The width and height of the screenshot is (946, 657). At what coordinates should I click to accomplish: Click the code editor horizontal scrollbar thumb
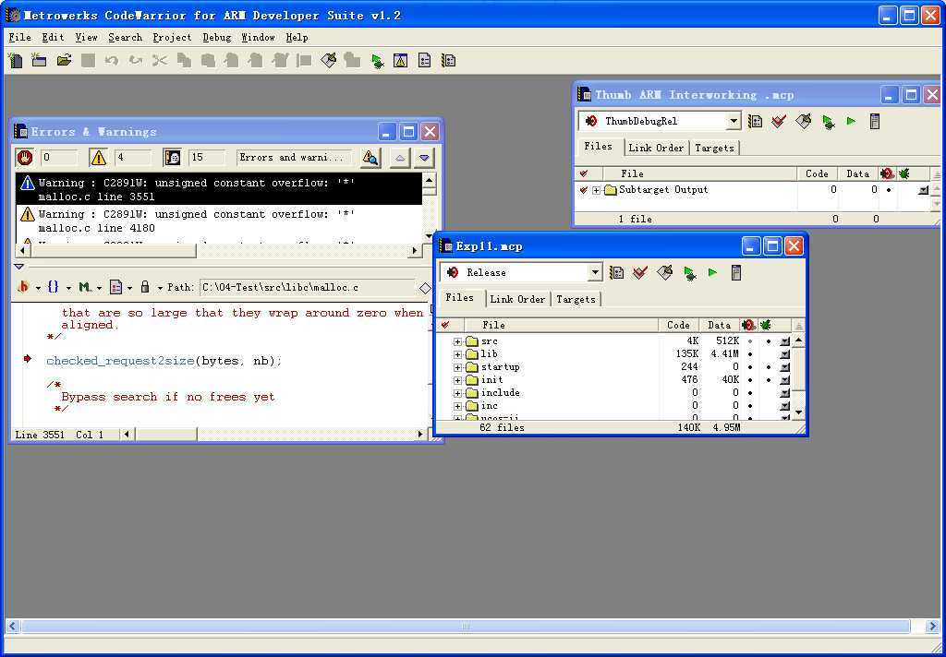[x=167, y=434]
